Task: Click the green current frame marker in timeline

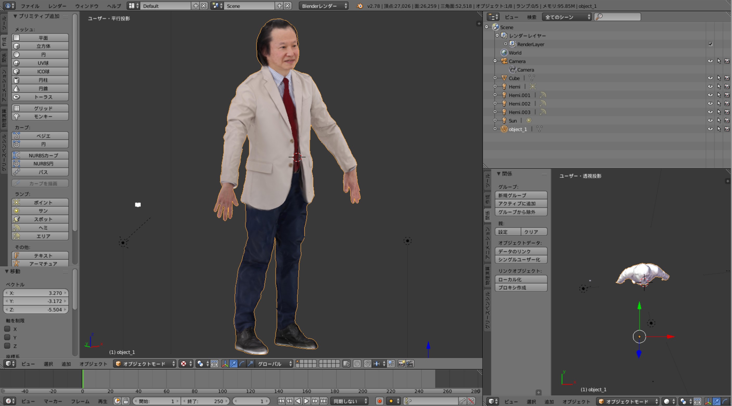Action: pos(83,379)
